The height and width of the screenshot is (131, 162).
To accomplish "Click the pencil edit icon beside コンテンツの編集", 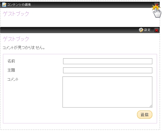I will (x=4, y=5).
